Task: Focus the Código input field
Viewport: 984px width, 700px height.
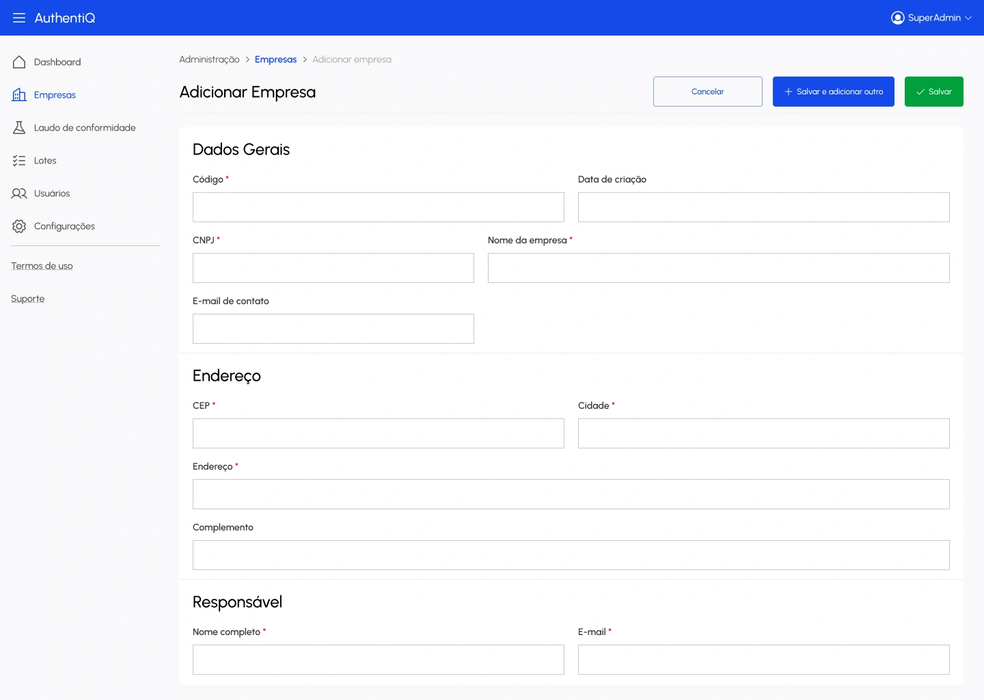Action: [x=378, y=207]
